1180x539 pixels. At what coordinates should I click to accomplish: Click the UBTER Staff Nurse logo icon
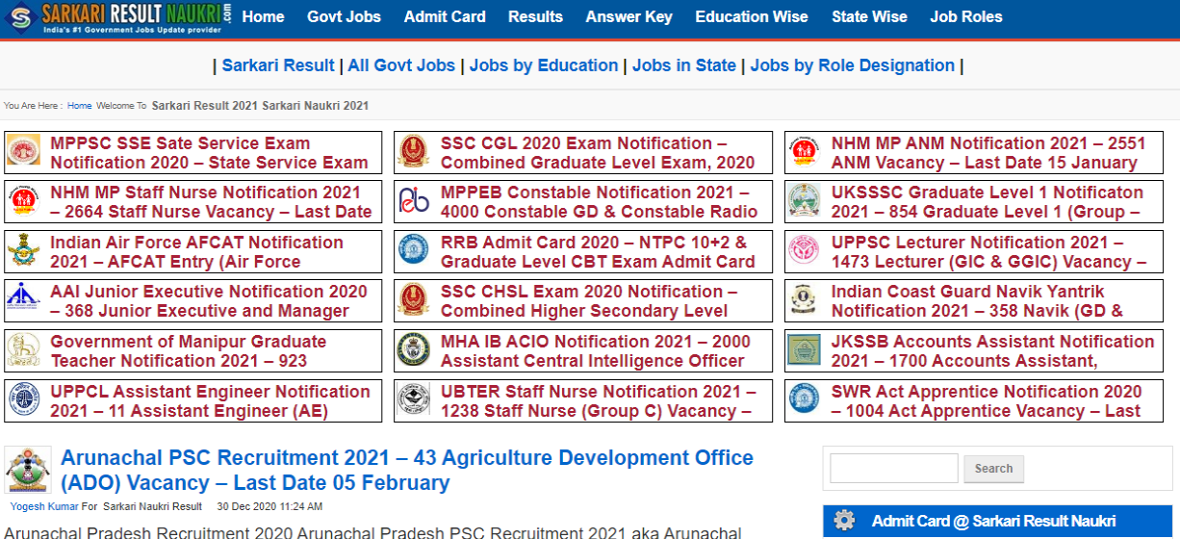click(x=414, y=400)
